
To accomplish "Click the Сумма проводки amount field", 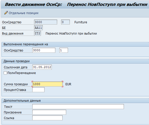I will point(47,84).
